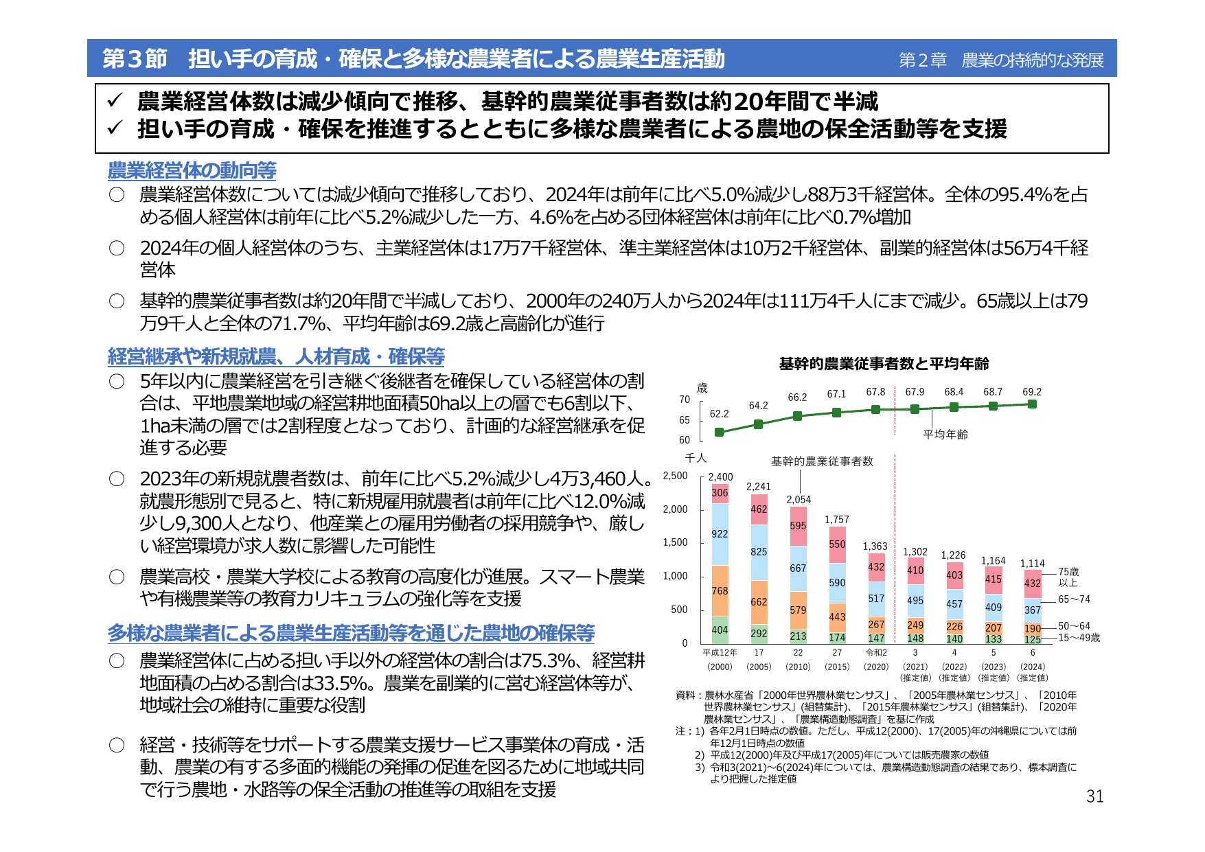Click the x-axis label "平成12年"
The width and height of the screenshot is (1205, 852).
click(720, 653)
